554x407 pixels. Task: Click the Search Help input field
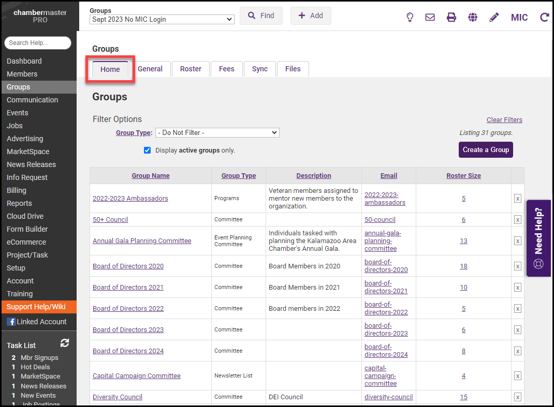coord(38,43)
